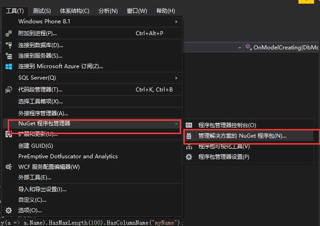320x226 pixels.
Task: Click the Attach to Process gear icon
Action: [9, 33]
